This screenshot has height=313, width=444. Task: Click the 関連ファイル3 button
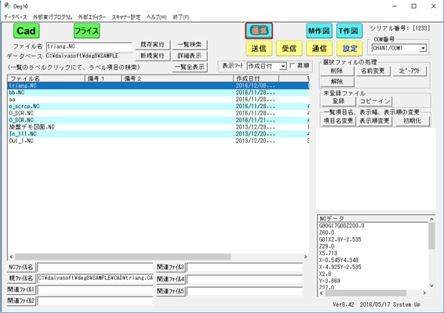coord(171,268)
